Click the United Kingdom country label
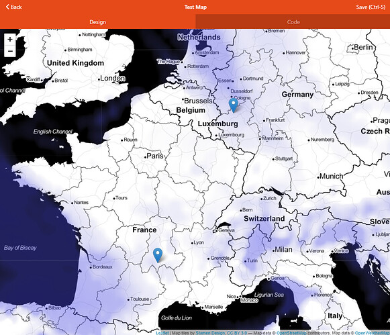The image size is (390, 335). click(x=75, y=63)
